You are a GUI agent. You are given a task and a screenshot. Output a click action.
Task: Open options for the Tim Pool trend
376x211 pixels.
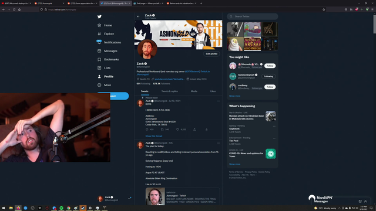tap(274, 138)
